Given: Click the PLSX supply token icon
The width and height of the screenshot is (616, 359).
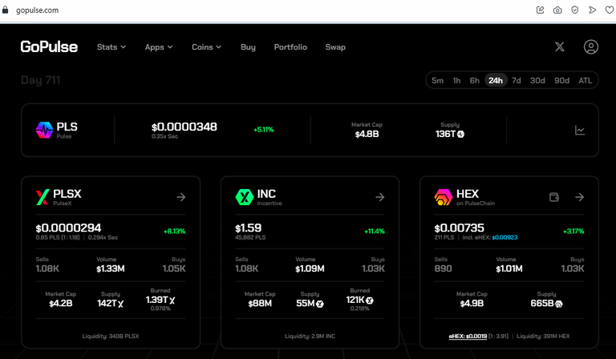Looking at the screenshot, I should click(120, 304).
